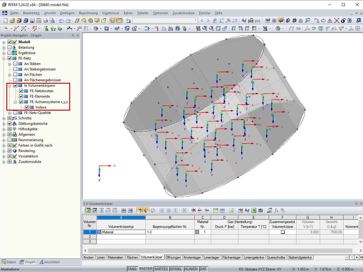This screenshot has width=363, height=272.
Task: Click the Undo arrow icon
Action: 61,21
